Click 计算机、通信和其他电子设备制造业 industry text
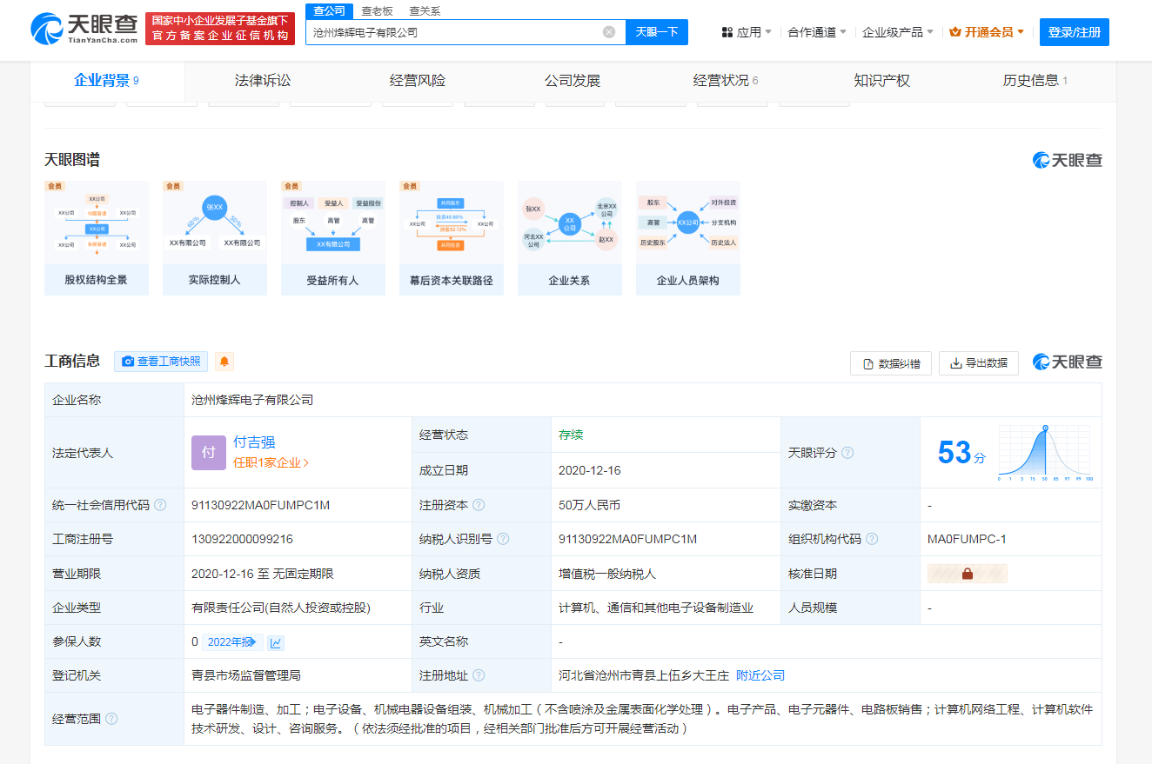 click(x=656, y=608)
